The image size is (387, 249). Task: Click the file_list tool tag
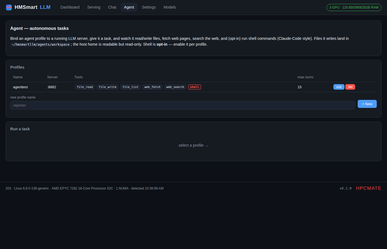pyautogui.click(x=130, y=87)
